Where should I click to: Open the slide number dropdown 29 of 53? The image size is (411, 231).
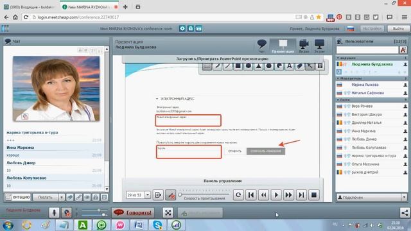coord(148,195)
